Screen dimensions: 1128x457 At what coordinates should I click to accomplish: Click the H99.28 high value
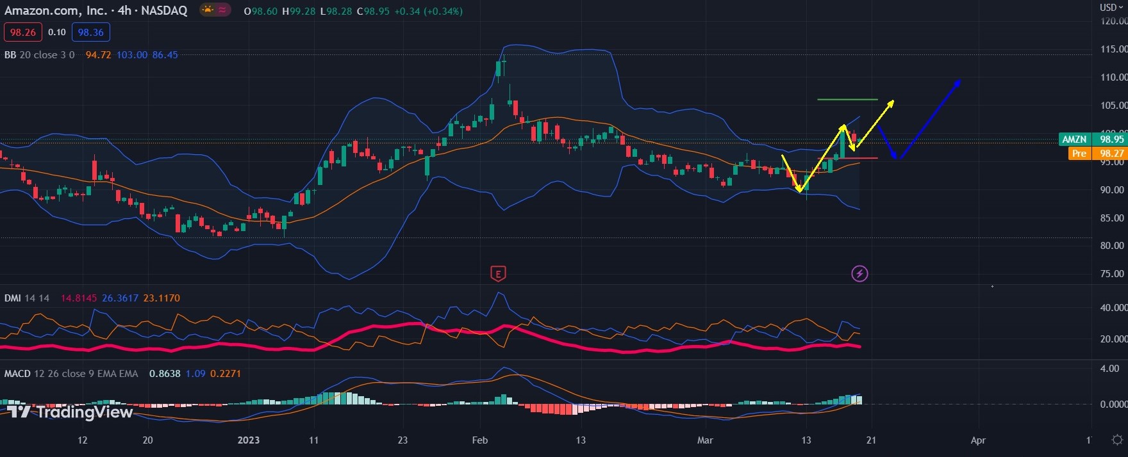coord(299,11)
